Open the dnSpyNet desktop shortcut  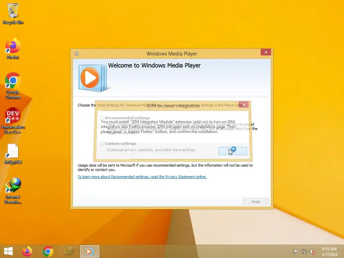(13, 154)
